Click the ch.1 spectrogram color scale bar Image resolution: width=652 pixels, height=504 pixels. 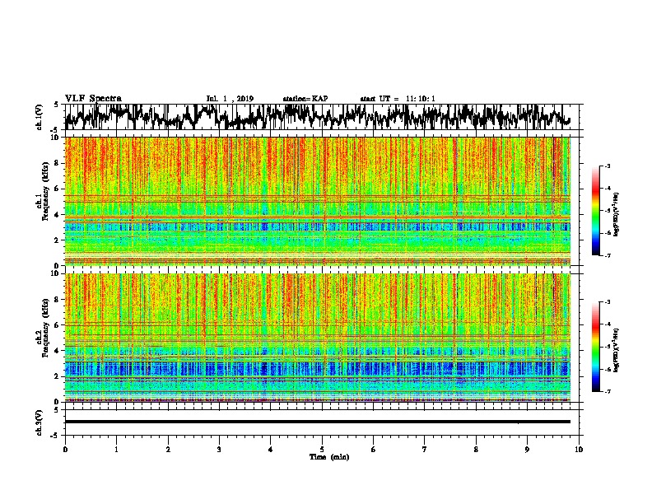tap(595, 211)
